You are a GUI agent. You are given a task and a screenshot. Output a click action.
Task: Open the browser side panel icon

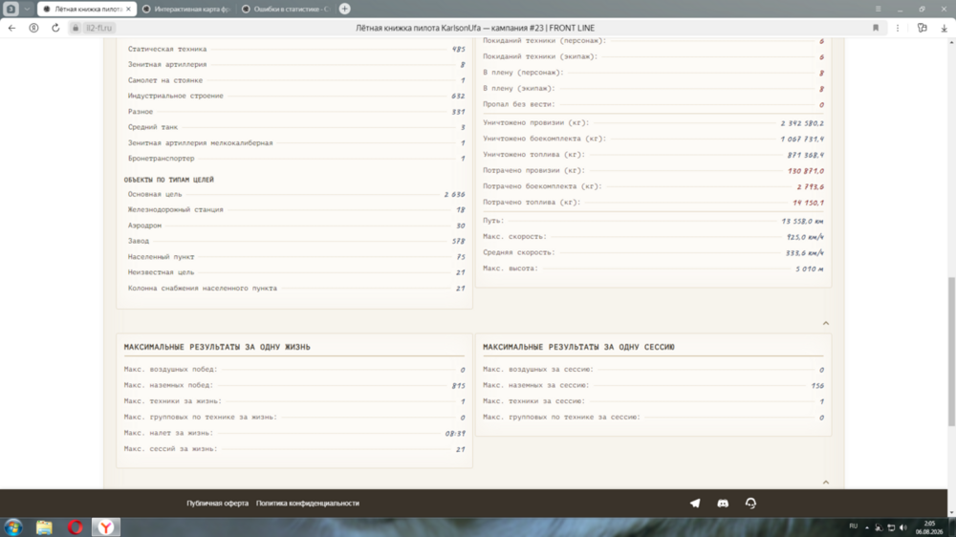pyautogui.click(x=922, y=28)
